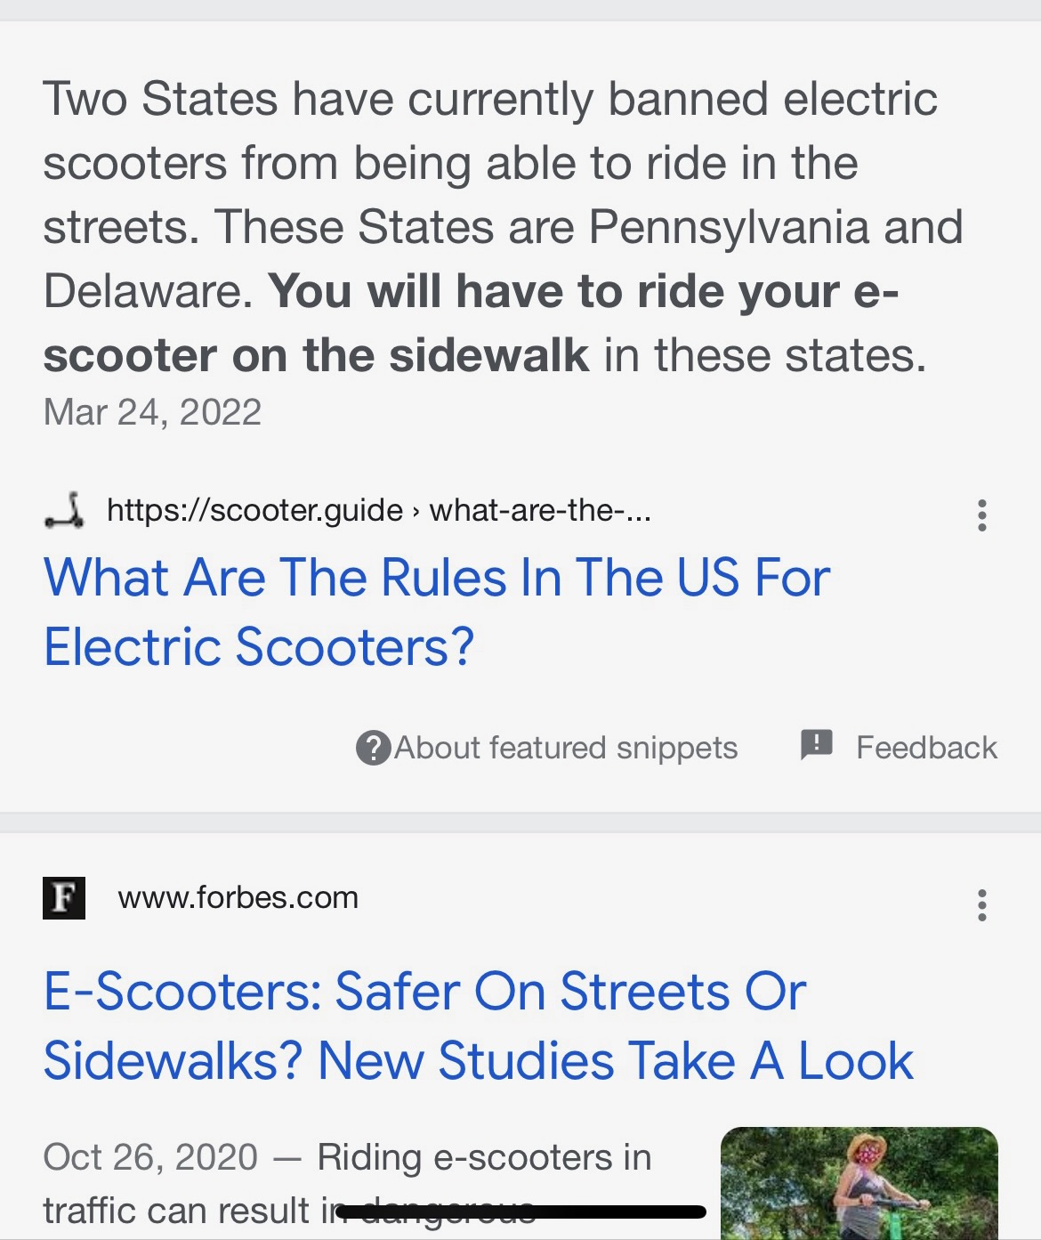Tap the black home indicator bar

(521, 1212)
